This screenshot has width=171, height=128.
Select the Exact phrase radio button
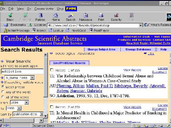tap(3, 87)
